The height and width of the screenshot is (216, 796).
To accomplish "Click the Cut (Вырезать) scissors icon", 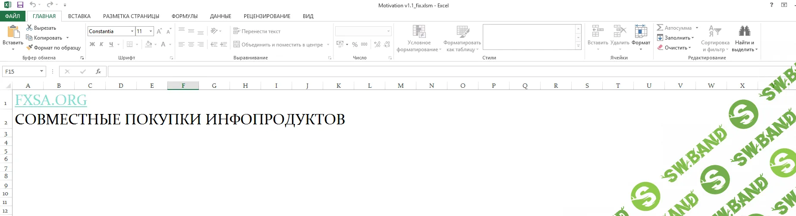I will tap(29, 28).
